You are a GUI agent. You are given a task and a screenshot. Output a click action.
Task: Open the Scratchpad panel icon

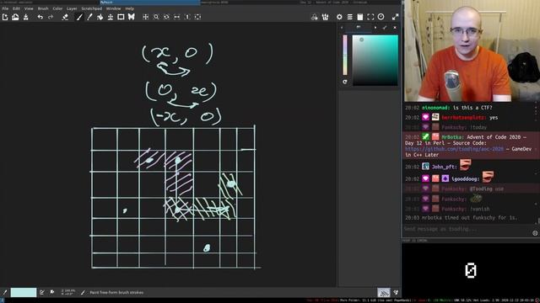360,17
